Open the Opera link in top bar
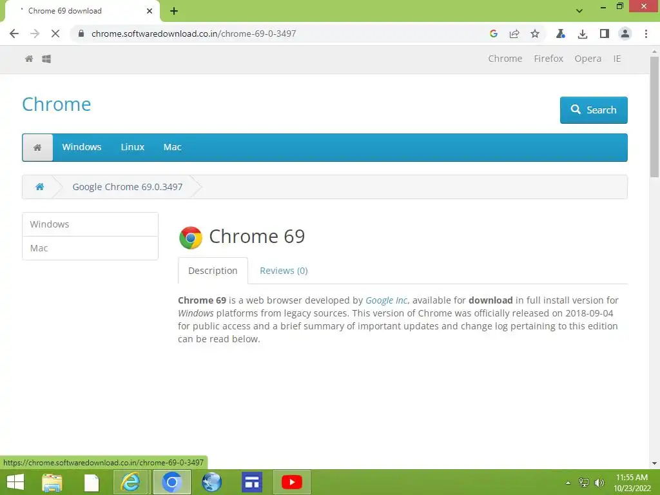Viewport: 660px width, 495px height. 588,59
